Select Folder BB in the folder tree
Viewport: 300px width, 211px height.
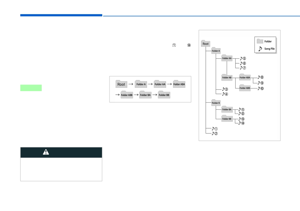click(x=227, y=118)
